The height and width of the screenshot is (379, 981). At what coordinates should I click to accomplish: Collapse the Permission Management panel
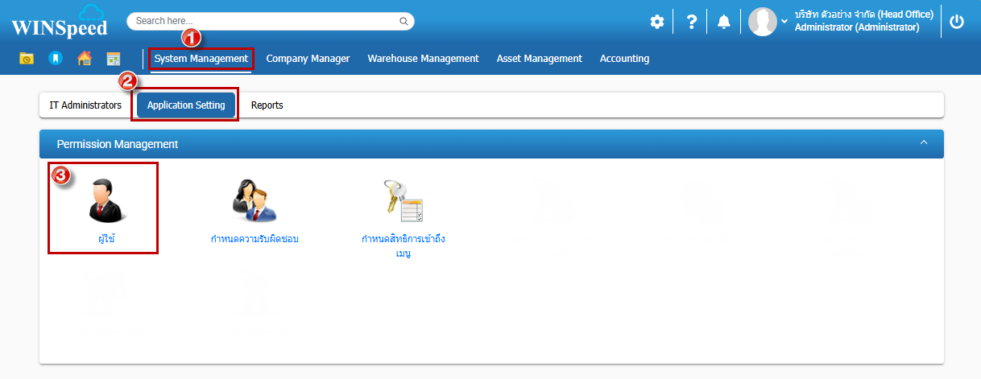click(x=924, y=143)
